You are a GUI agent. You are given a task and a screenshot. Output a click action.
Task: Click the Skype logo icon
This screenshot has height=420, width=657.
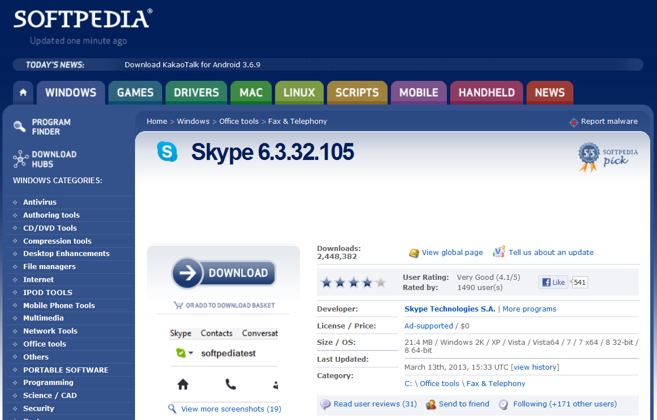[167, 152]
